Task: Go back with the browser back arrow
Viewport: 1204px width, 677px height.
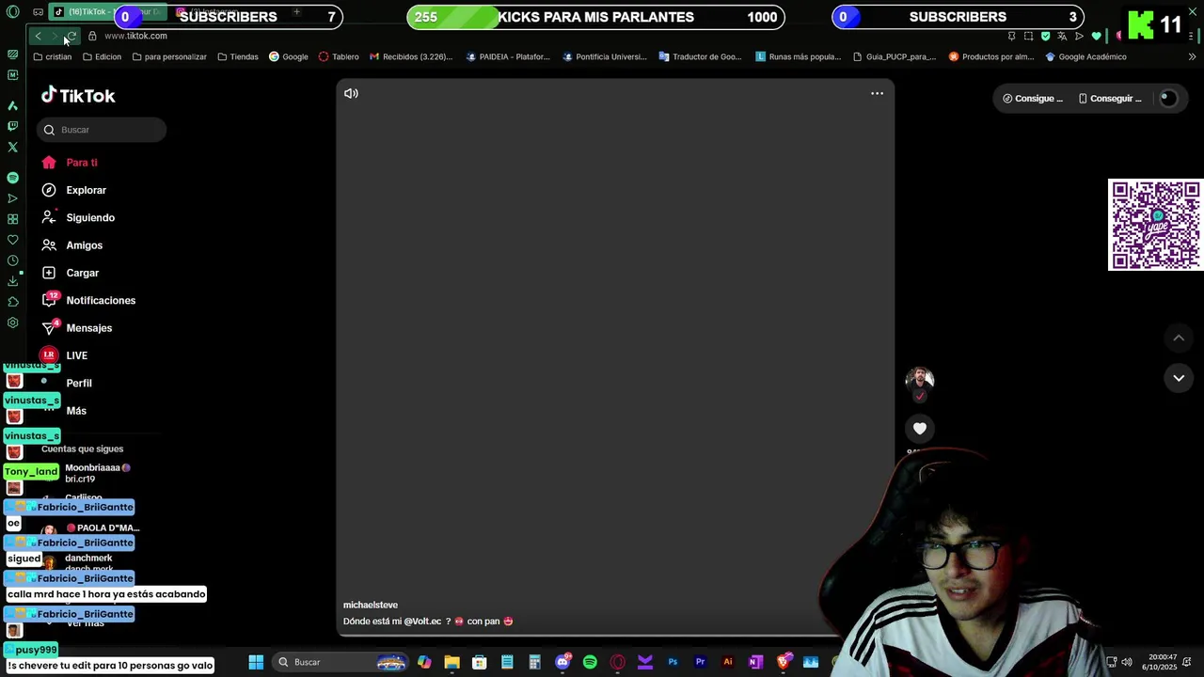Action: [x=38, y=36]
